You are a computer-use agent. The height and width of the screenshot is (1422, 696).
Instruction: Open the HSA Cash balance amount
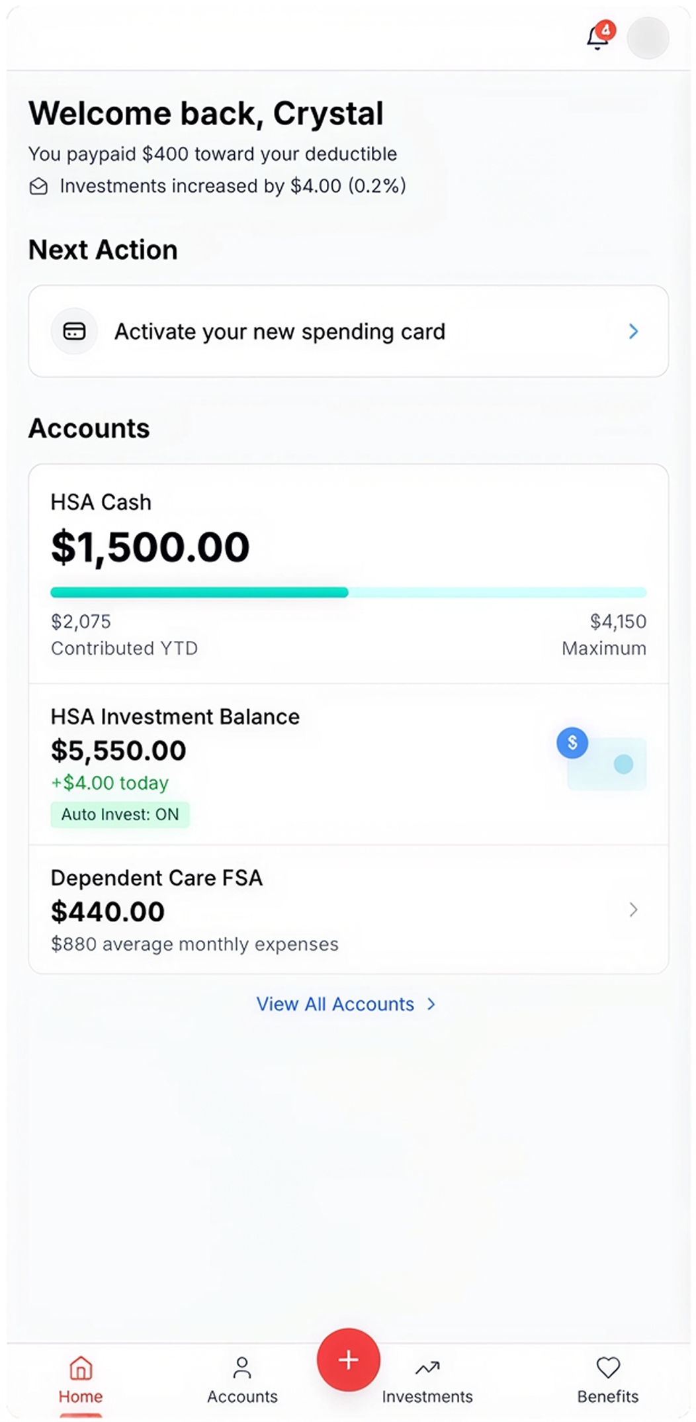pyautogui.click(x=150, y=547)
